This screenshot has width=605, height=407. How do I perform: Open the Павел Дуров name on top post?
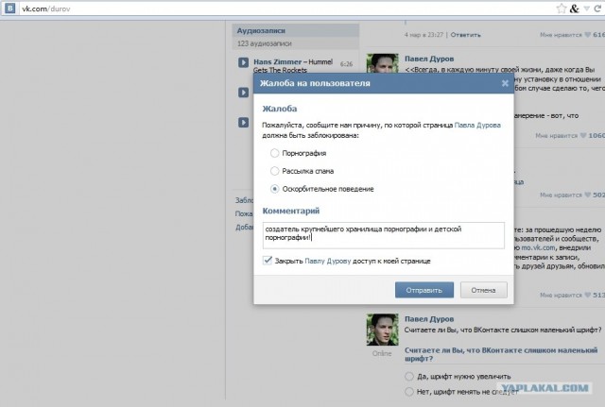click(429, 59)
